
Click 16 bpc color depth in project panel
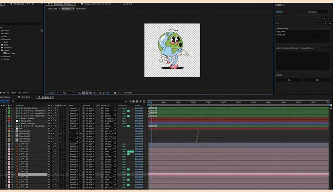14,93
